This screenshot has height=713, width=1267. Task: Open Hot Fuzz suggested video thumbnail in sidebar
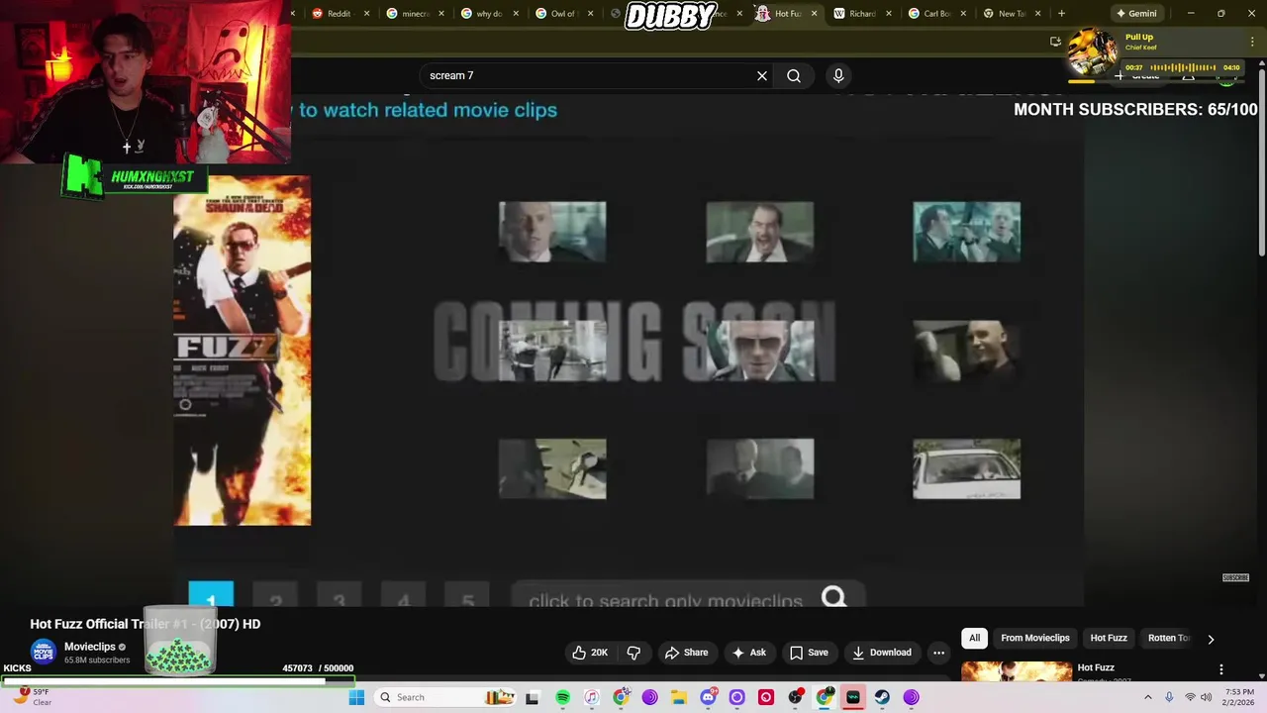[x=1017, y=671]
